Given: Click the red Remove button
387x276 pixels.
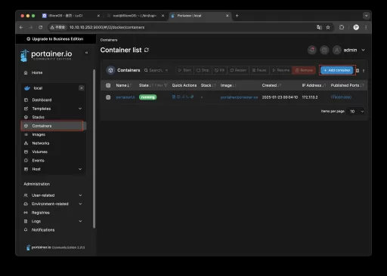Looking at the screenshot, I should pyautogui.click(x=304, y=70).
